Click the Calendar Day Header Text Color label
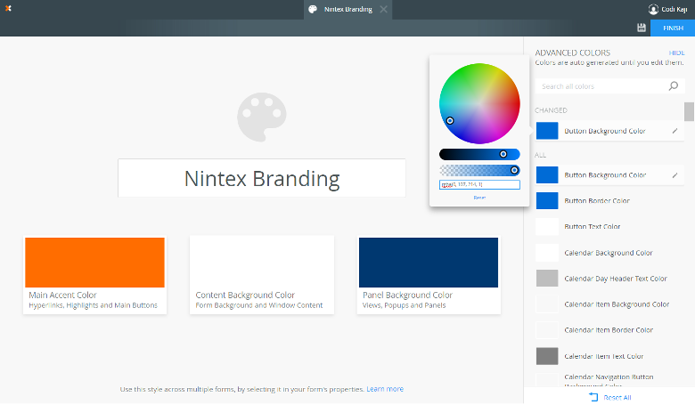The width and height of the screenshot is (695, 405). pyautogui.click(x=615, y=279)
